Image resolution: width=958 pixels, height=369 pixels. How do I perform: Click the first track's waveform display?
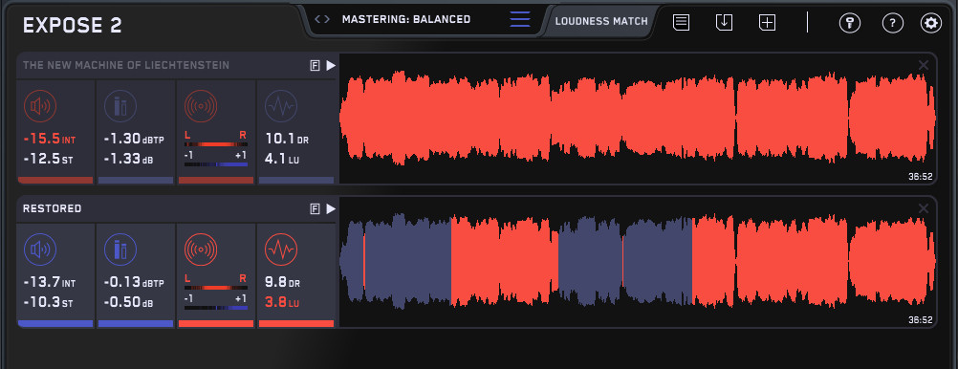[638, 119]
